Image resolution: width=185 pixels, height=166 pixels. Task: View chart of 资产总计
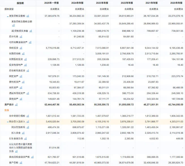(16, 105)
